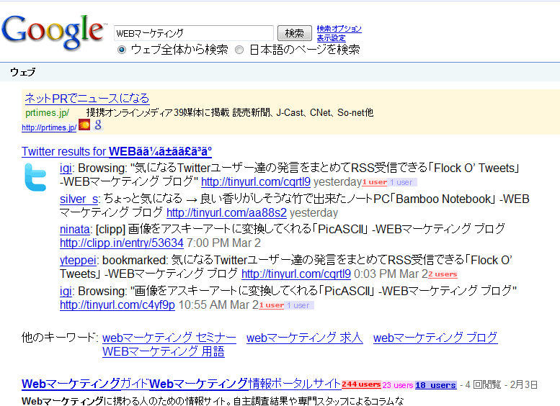Click the green prtimes.jp/ ad text
Screen dimensions: 560x406
tap(47, 113)
